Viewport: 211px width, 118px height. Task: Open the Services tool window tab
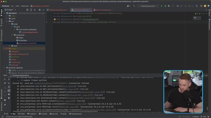[54, 114]
